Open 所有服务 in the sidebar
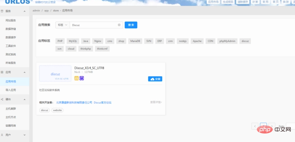Viewport: 295px width, 142px height. coord(11,63)
